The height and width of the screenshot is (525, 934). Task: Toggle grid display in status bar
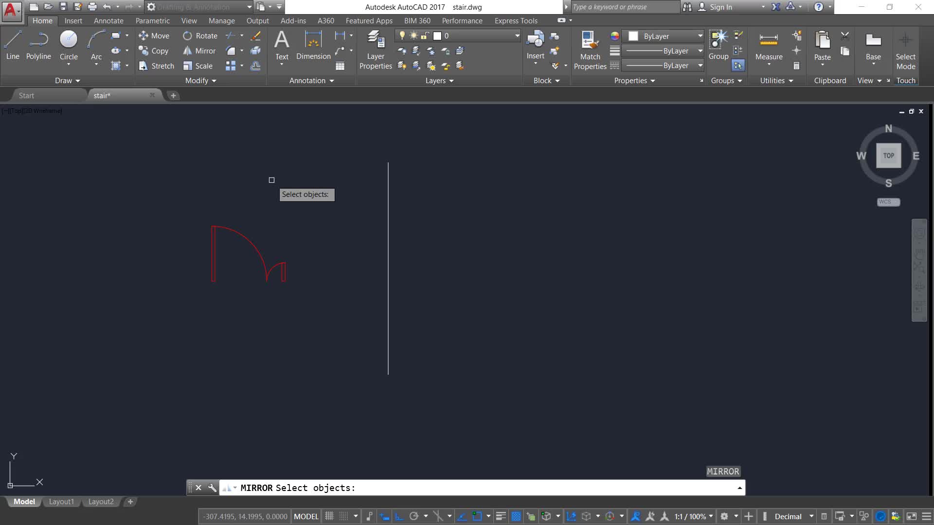point(329,516)
